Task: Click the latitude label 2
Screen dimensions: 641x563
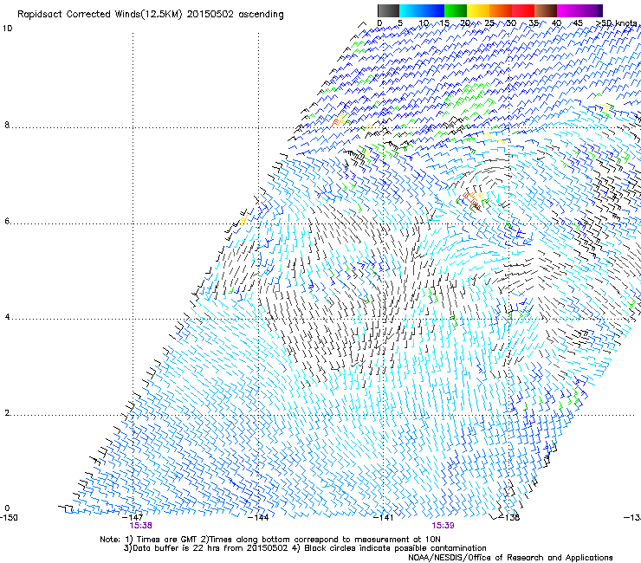Action: click(7, 413)
